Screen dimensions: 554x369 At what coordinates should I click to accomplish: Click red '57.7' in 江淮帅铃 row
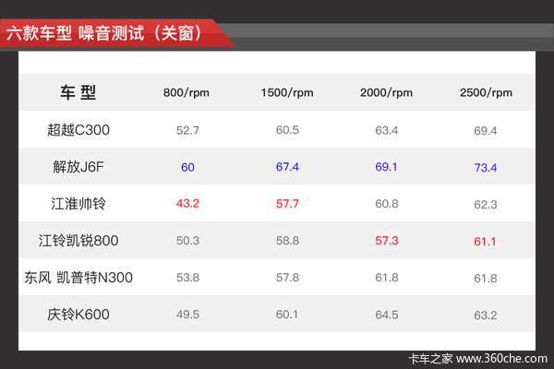click(x=287, y=204)
